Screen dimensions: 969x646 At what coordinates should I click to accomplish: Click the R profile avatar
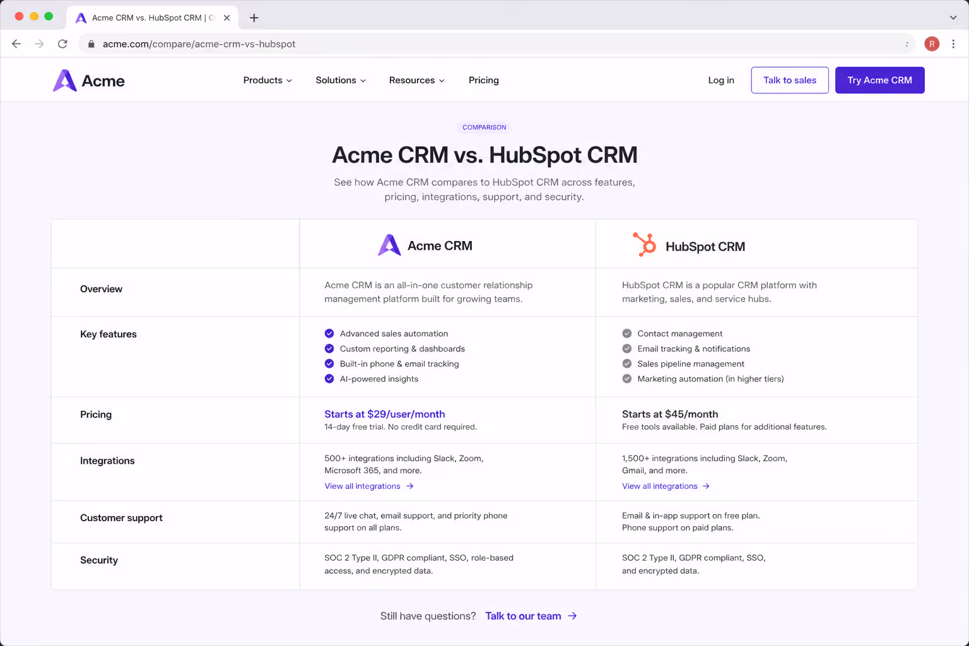(932, 44)
